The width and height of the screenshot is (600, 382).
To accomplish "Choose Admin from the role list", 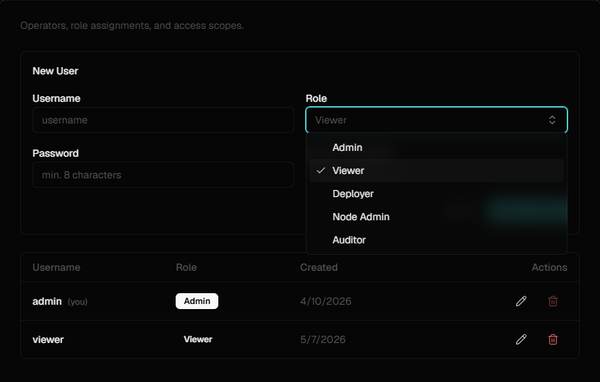I will coord(437,147).
